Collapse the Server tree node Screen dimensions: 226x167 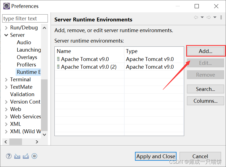pyautogui.click(x=6, y=35)
